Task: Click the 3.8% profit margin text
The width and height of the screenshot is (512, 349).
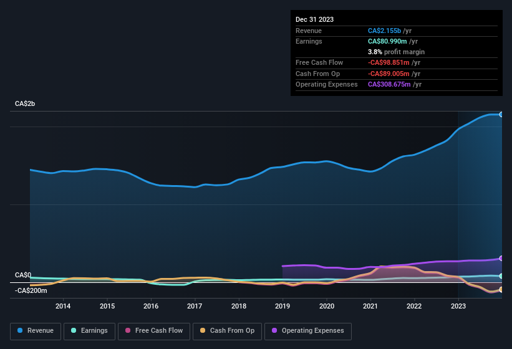Action: 396,52
